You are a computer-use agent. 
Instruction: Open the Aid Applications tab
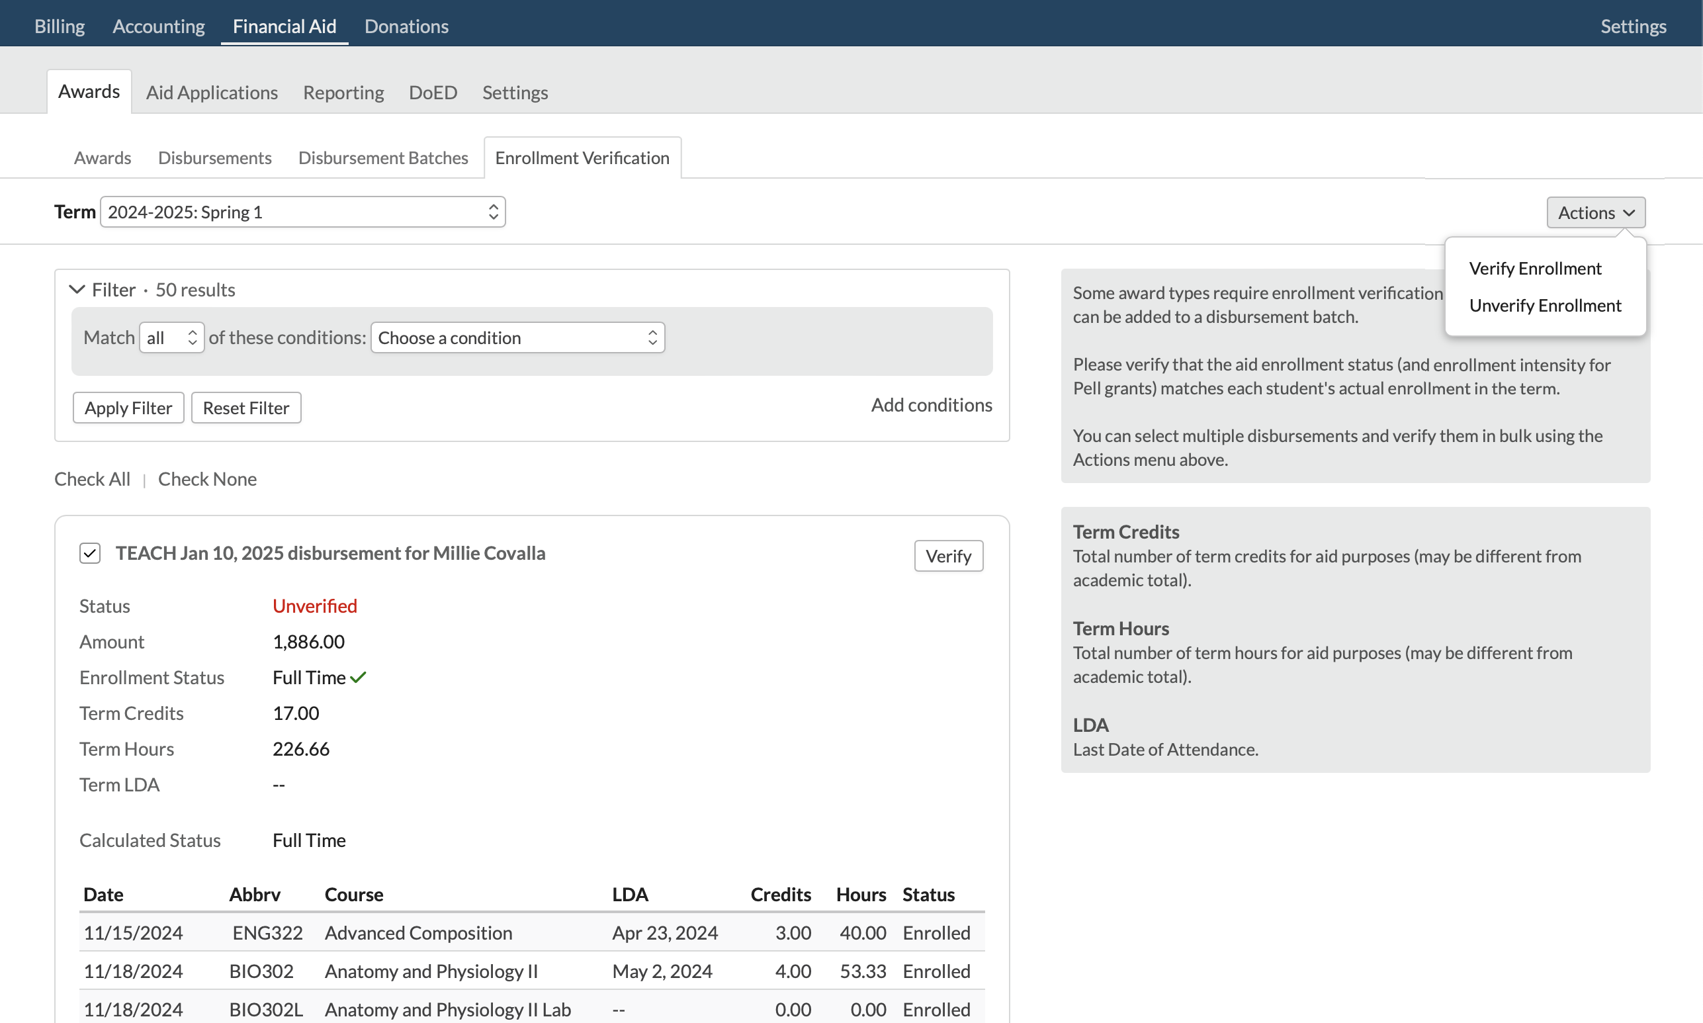[x=212, y=93]
